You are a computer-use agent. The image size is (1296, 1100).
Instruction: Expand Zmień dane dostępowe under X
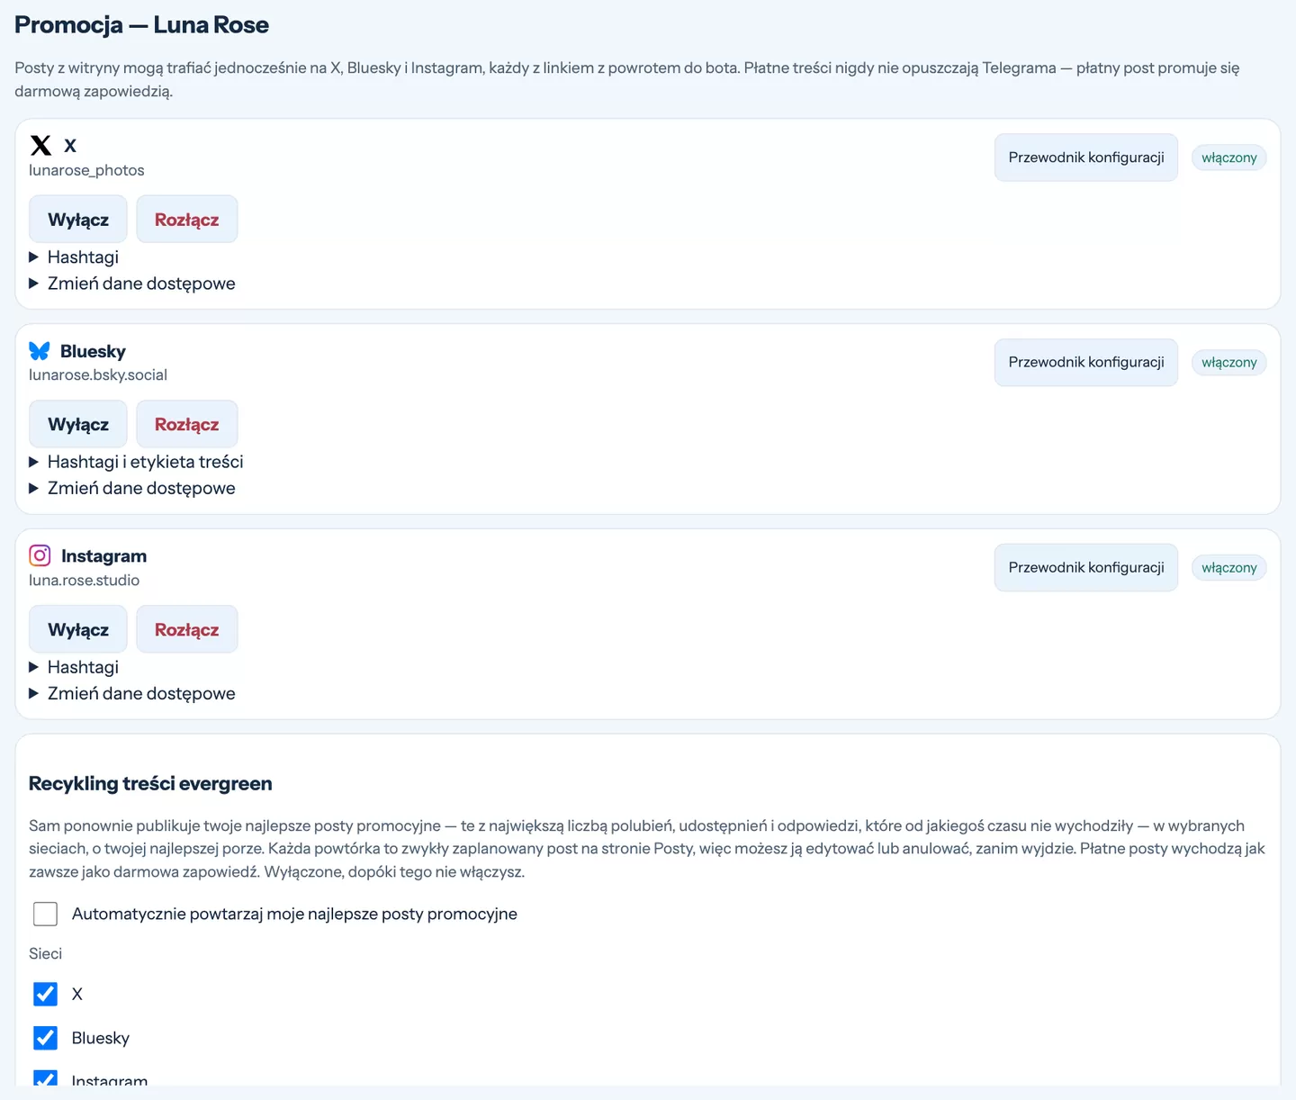[132, 284]
